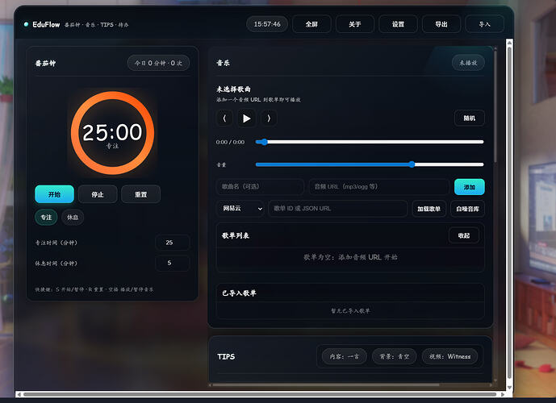Open the 内容：一言 TIPS selector

click(342, 356)
